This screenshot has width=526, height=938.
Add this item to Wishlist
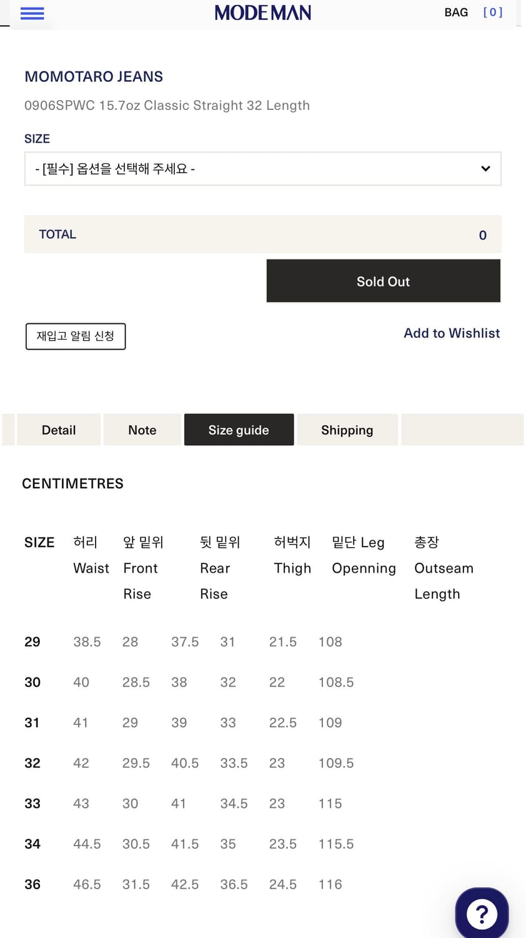pos(452,333)
